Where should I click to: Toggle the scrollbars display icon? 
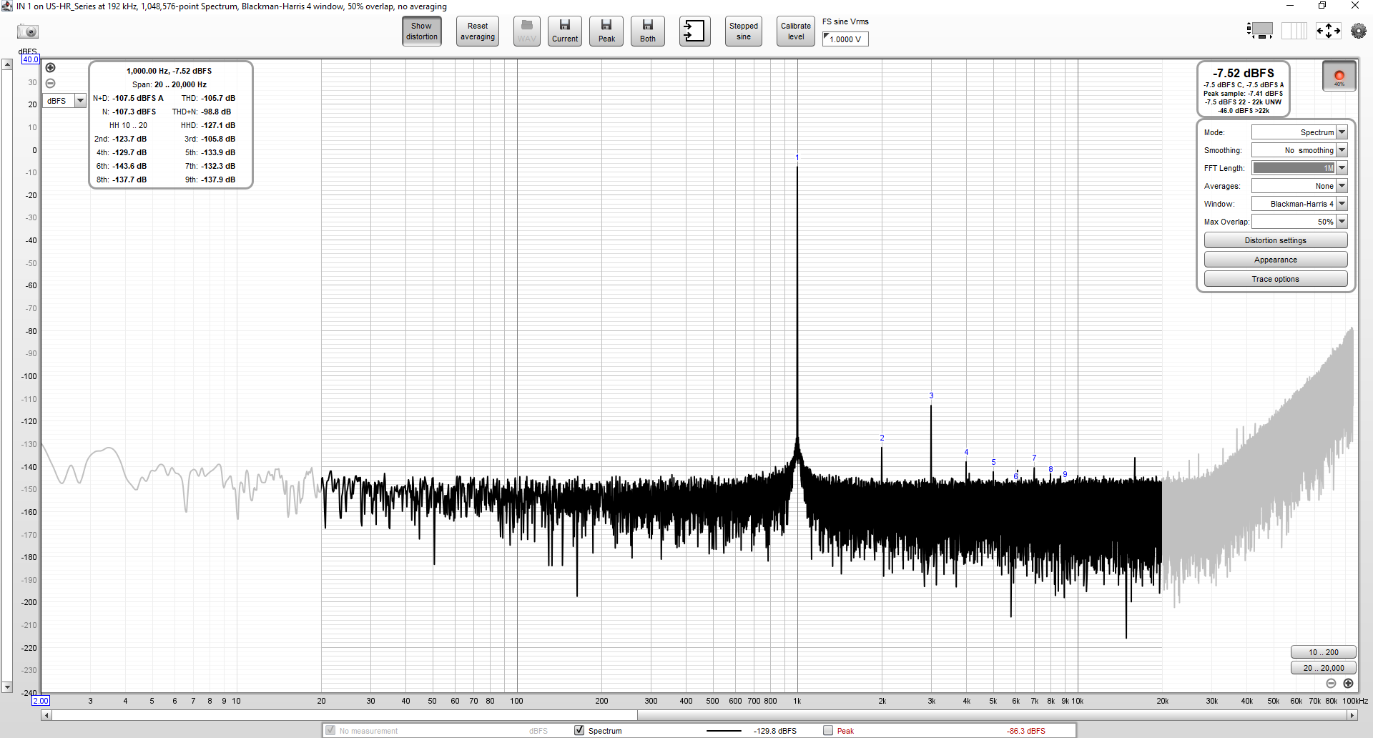tap(1260, 31)
